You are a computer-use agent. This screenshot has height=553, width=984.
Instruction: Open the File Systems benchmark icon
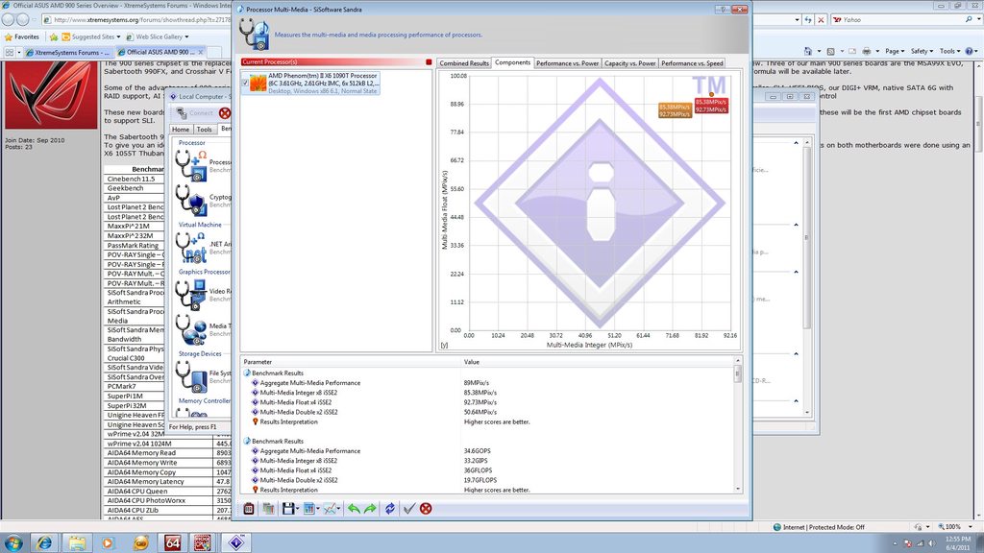(x=191, y=376)
